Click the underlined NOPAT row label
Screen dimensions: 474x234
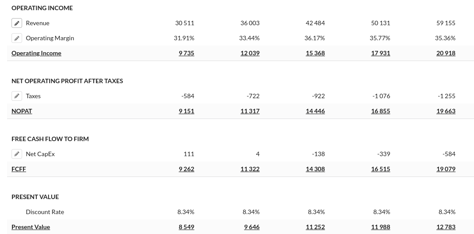(x=22, y=111)
